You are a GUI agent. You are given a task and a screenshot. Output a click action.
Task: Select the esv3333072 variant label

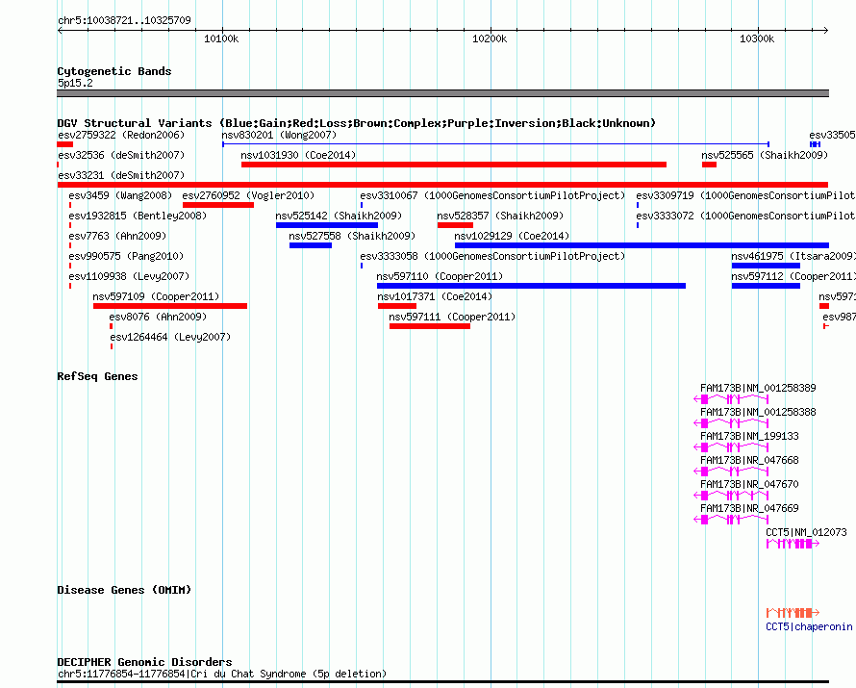(745, 216)
